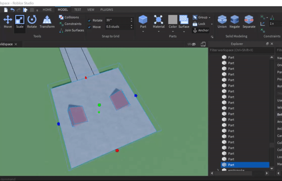This screenshot has height=181, width=282.
Task: Expand the Part insert dropdown arrow
Action: tap(143, 31)
